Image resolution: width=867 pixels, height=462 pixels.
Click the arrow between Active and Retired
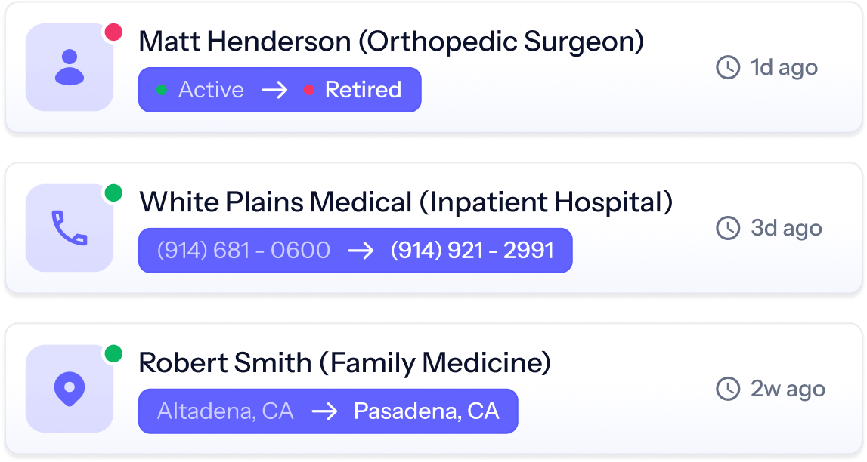click(274, 90)
